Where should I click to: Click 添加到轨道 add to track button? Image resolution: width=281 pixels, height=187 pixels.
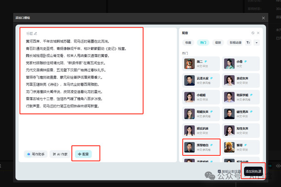tap(254, 171)
